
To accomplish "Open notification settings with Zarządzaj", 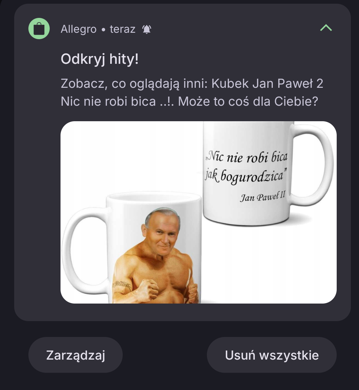I will (x=75, y=355).
